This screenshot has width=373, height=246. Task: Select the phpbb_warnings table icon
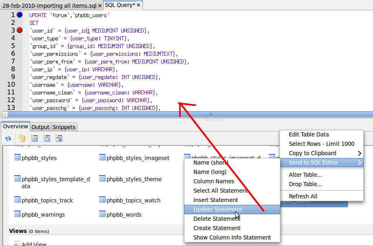coord(18,214)
